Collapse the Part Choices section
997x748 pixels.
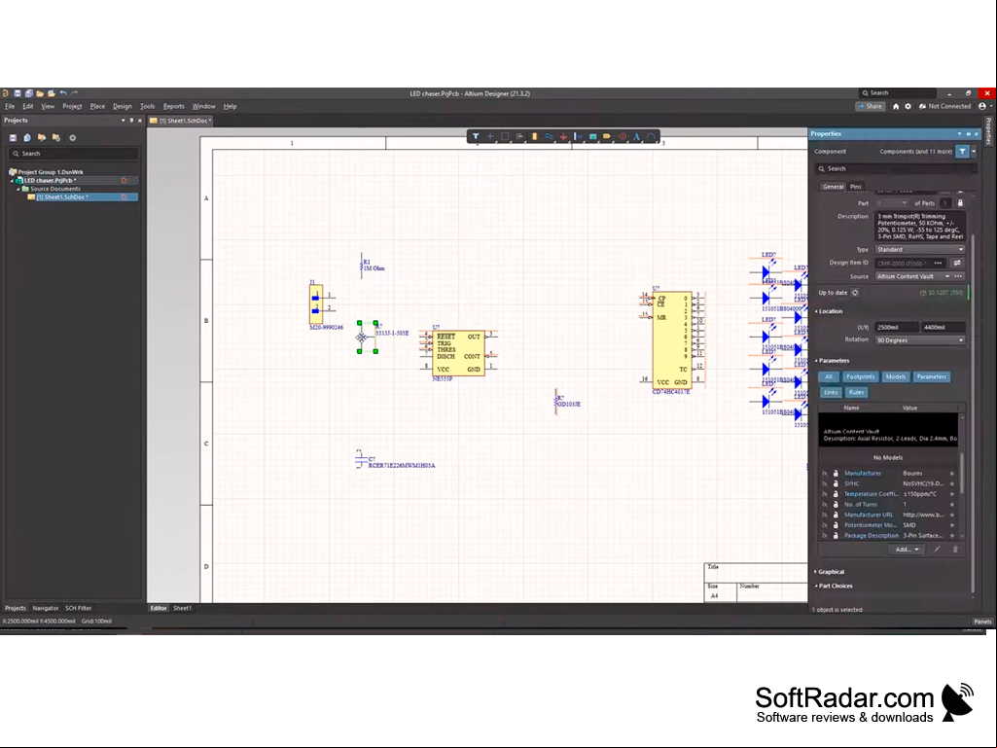[816, 586]
